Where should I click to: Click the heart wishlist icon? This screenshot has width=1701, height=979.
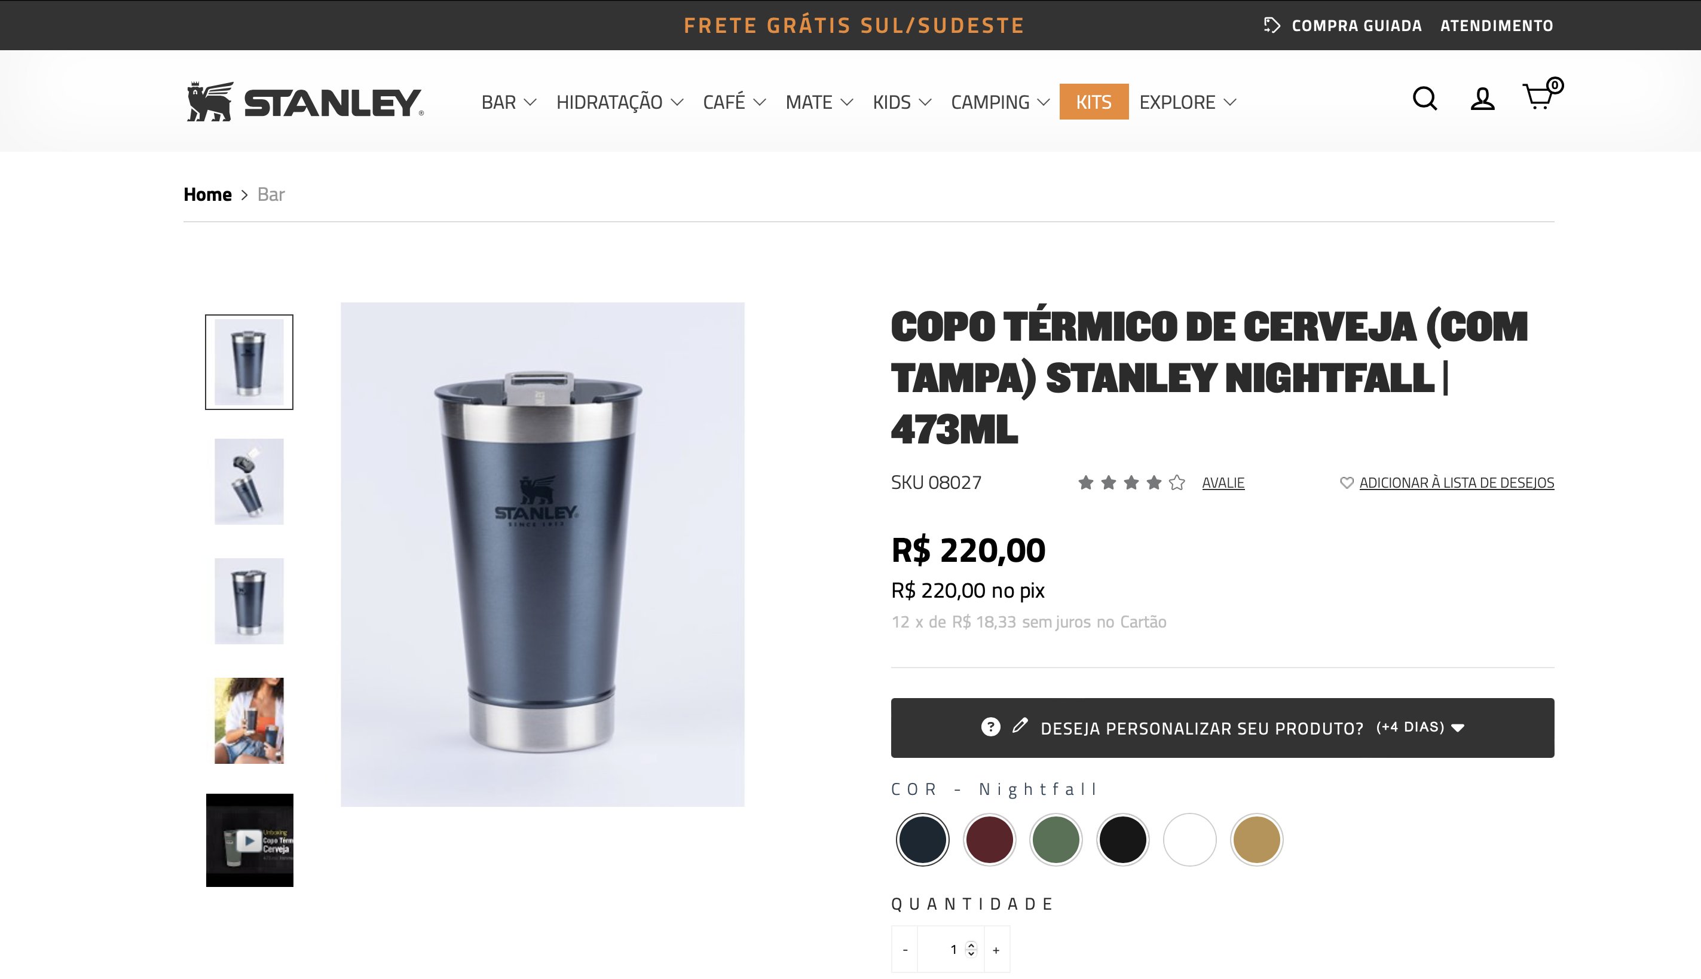(1346, 483)
